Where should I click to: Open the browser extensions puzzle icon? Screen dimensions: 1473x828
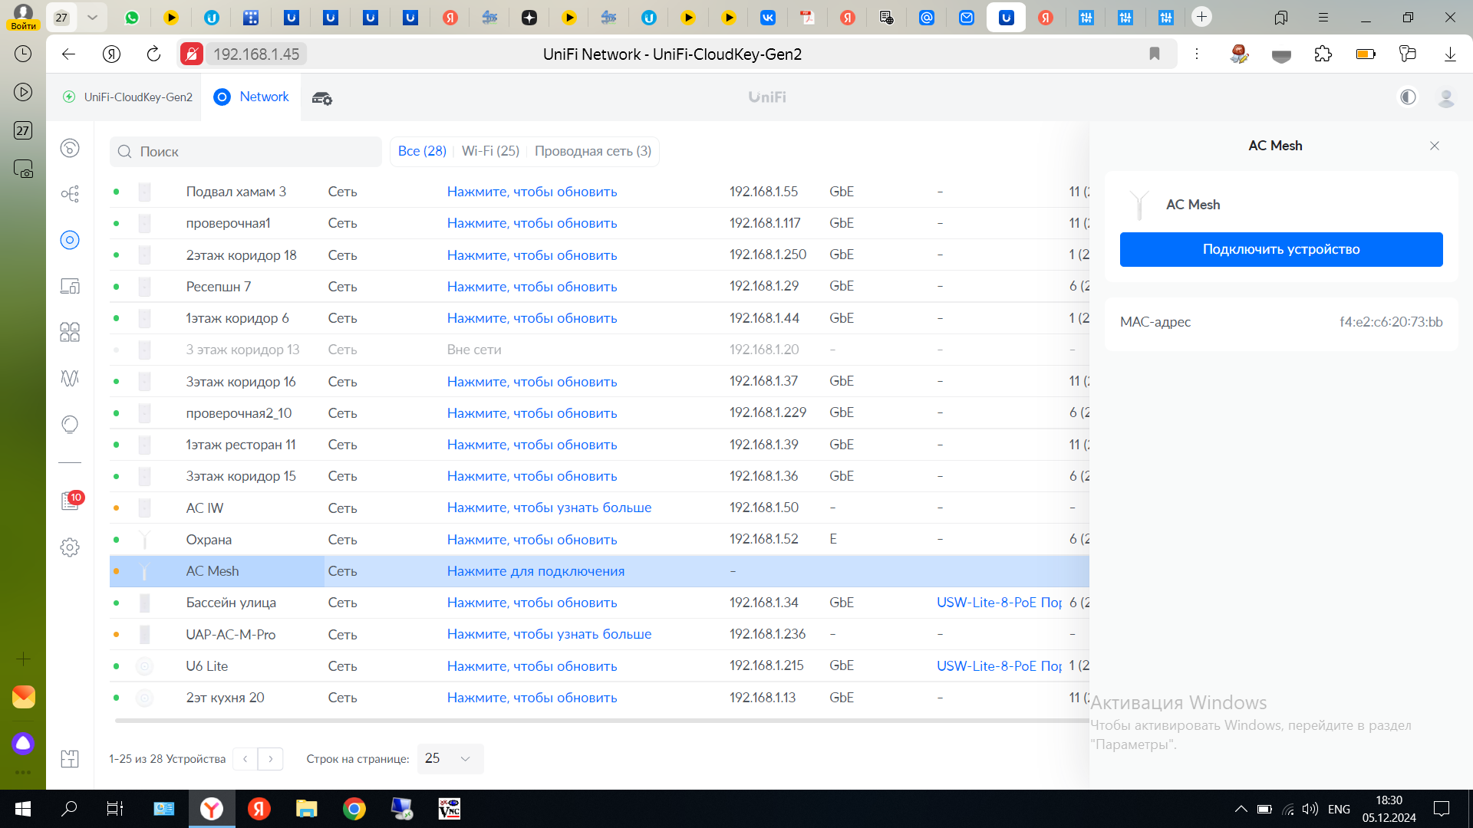(x=1323, y=54)
